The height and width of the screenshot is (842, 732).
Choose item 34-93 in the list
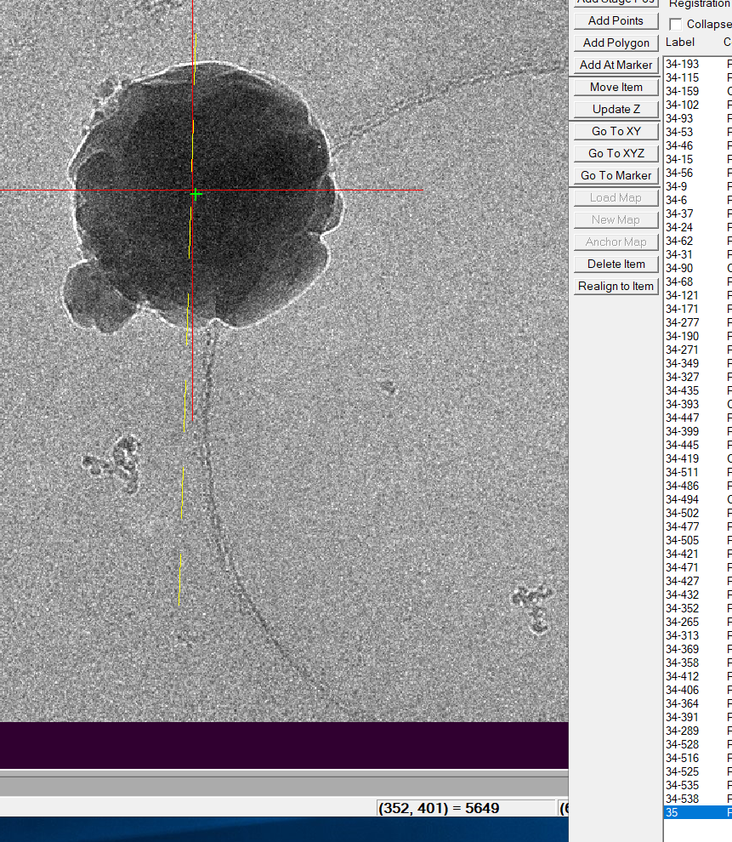click(x=698, y=119)
